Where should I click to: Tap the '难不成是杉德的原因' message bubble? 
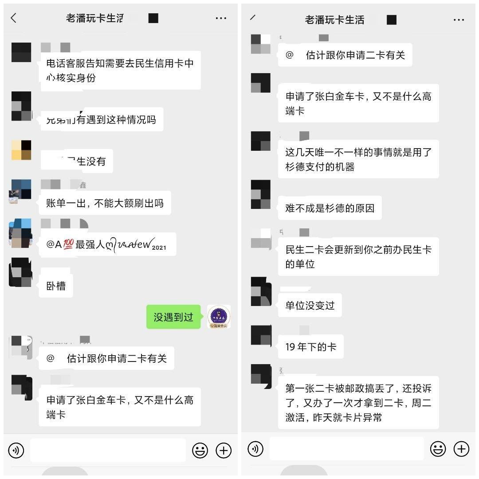click(330, 208)
